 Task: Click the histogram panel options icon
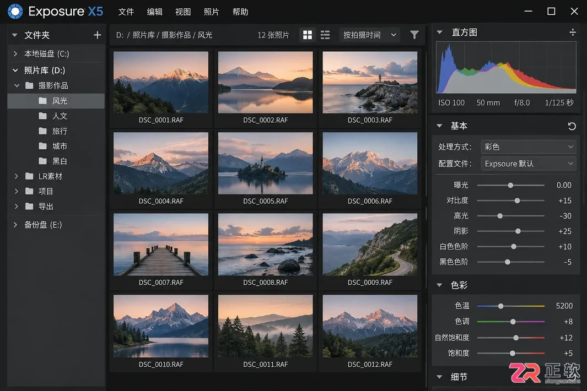coord(573,32)
